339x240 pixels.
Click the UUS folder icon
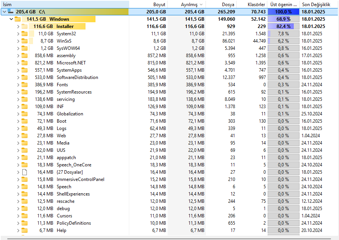point(25,150)
